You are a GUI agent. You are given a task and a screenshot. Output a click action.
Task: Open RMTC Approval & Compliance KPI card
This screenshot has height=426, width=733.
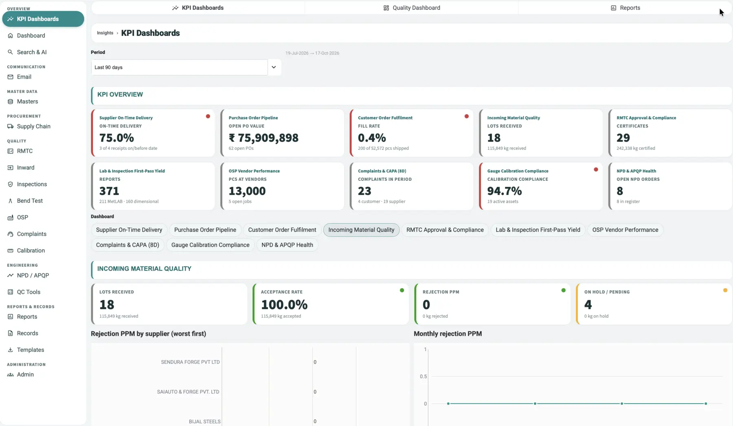670,133
